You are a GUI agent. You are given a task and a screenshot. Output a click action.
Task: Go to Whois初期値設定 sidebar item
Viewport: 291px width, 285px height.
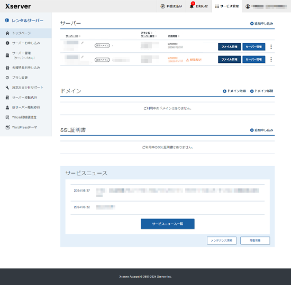click(x=26, y=117)
